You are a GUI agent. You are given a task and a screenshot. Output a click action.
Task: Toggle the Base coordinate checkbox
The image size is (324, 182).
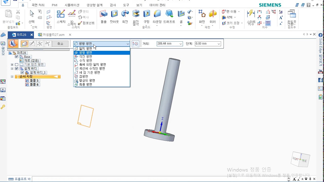pos(17,57)
